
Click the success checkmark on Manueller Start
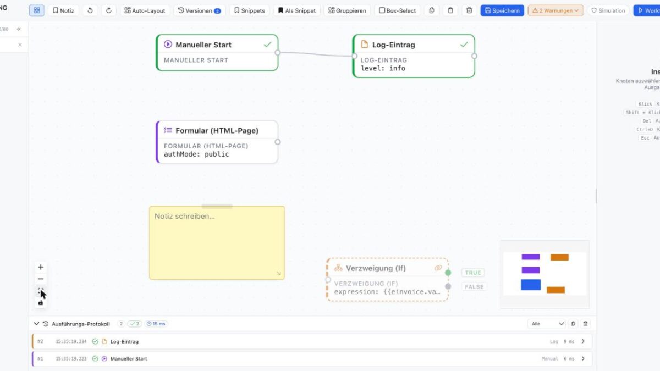click(x=267, y=45)
